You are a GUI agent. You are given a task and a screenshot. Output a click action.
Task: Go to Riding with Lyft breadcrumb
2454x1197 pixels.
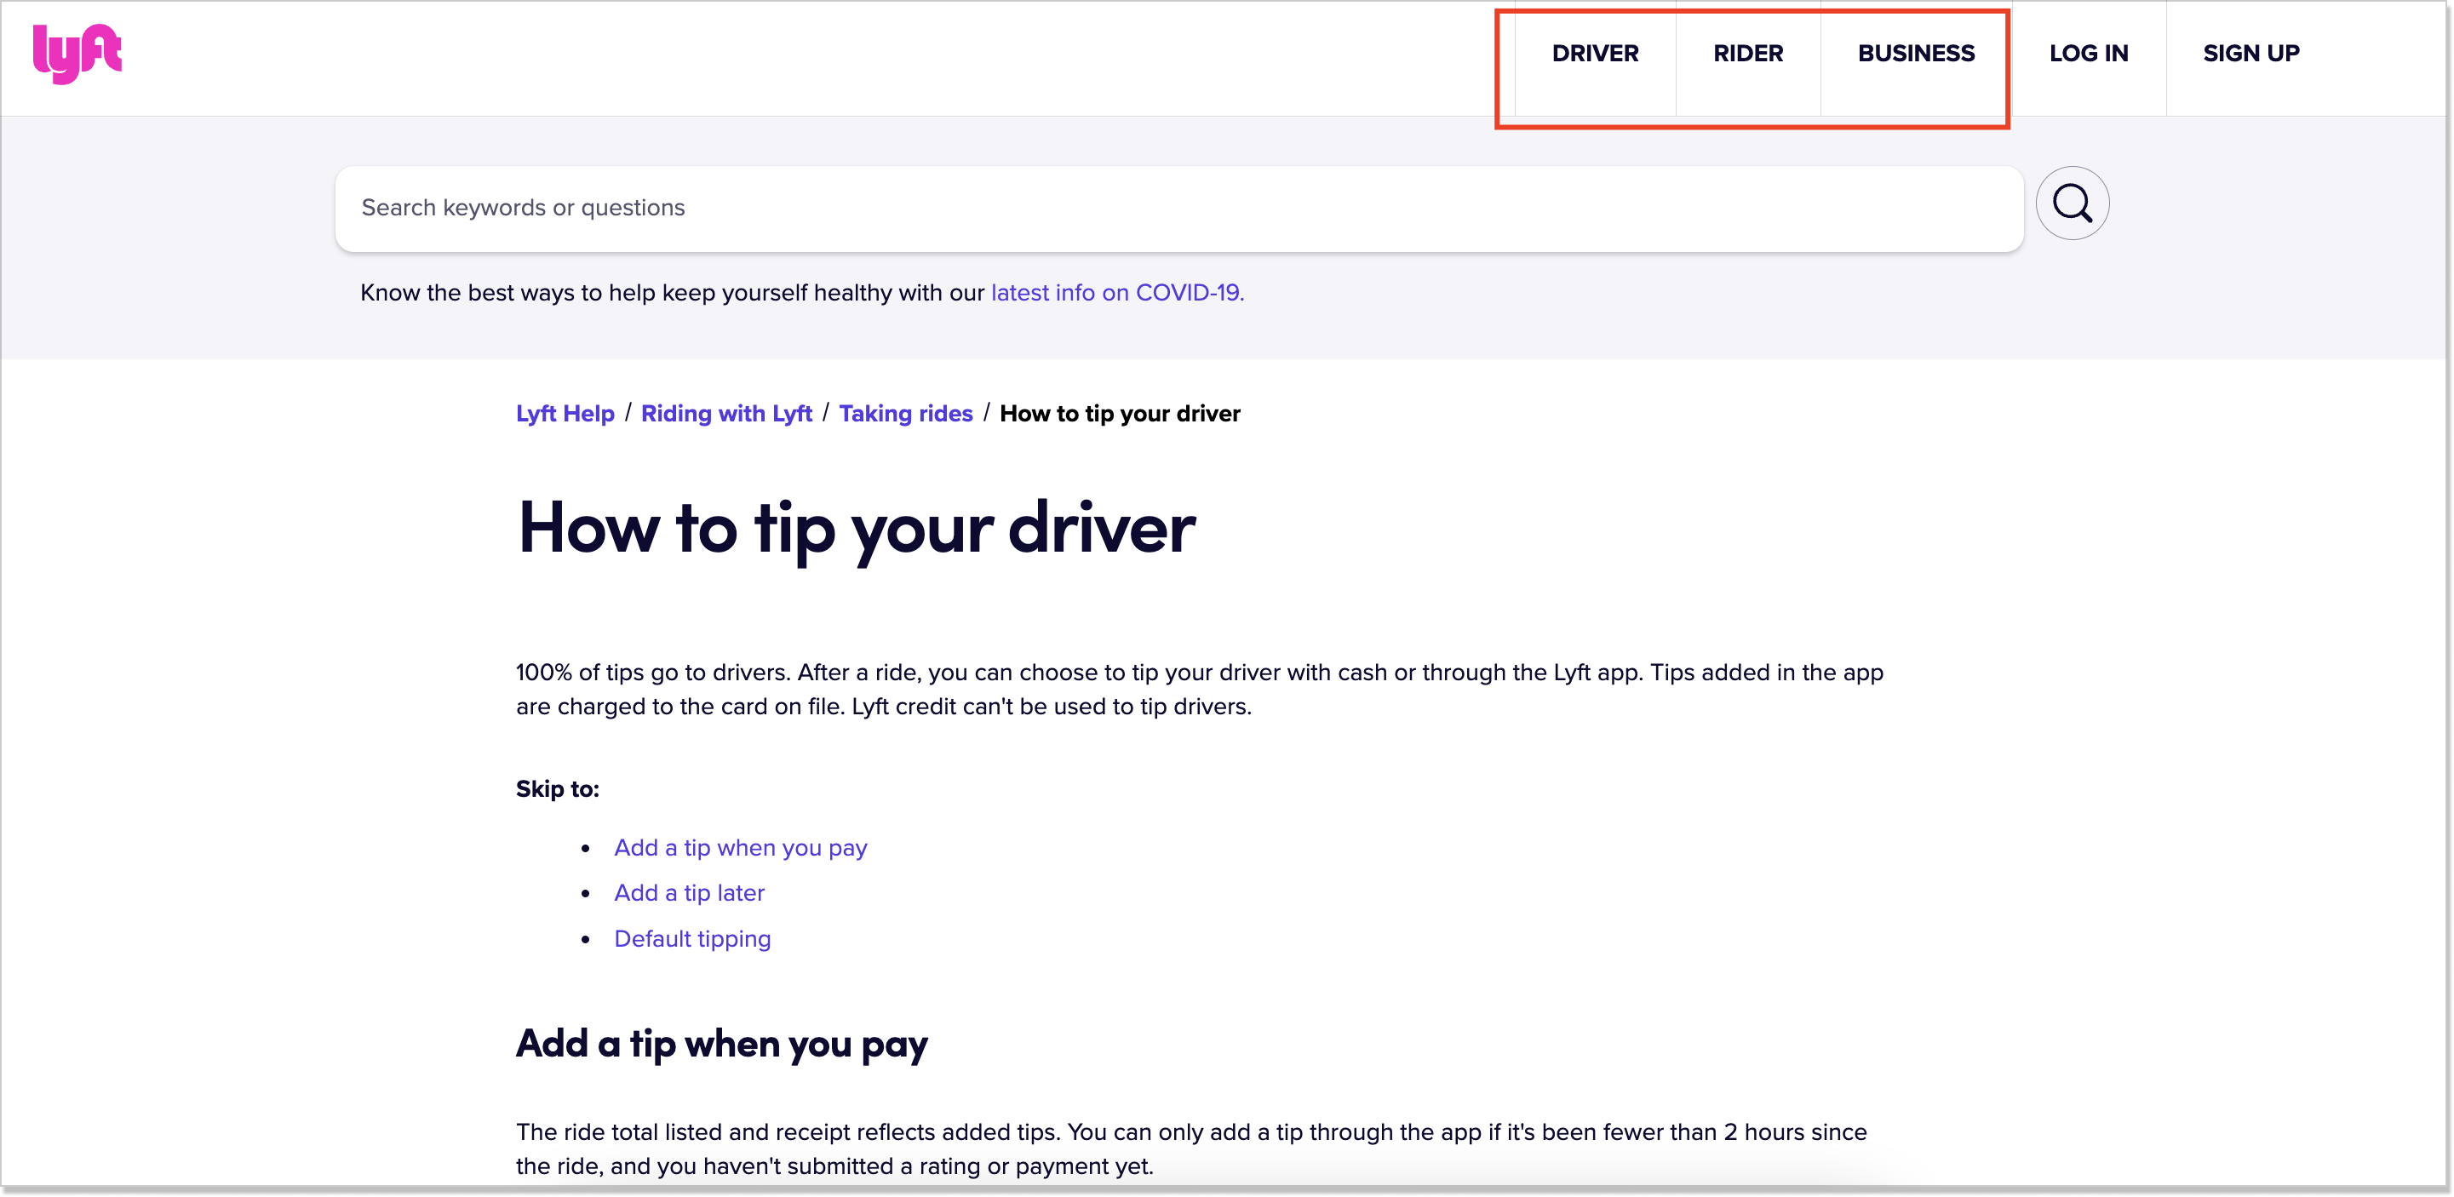726,415
